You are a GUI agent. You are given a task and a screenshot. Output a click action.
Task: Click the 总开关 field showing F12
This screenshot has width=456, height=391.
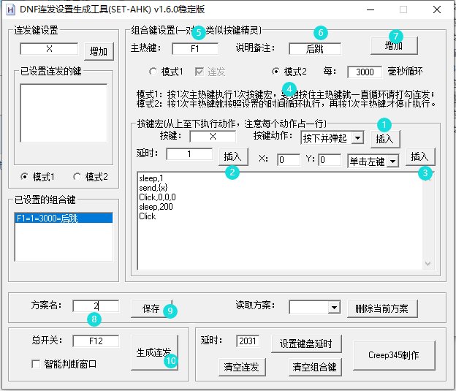coord(96,341)
